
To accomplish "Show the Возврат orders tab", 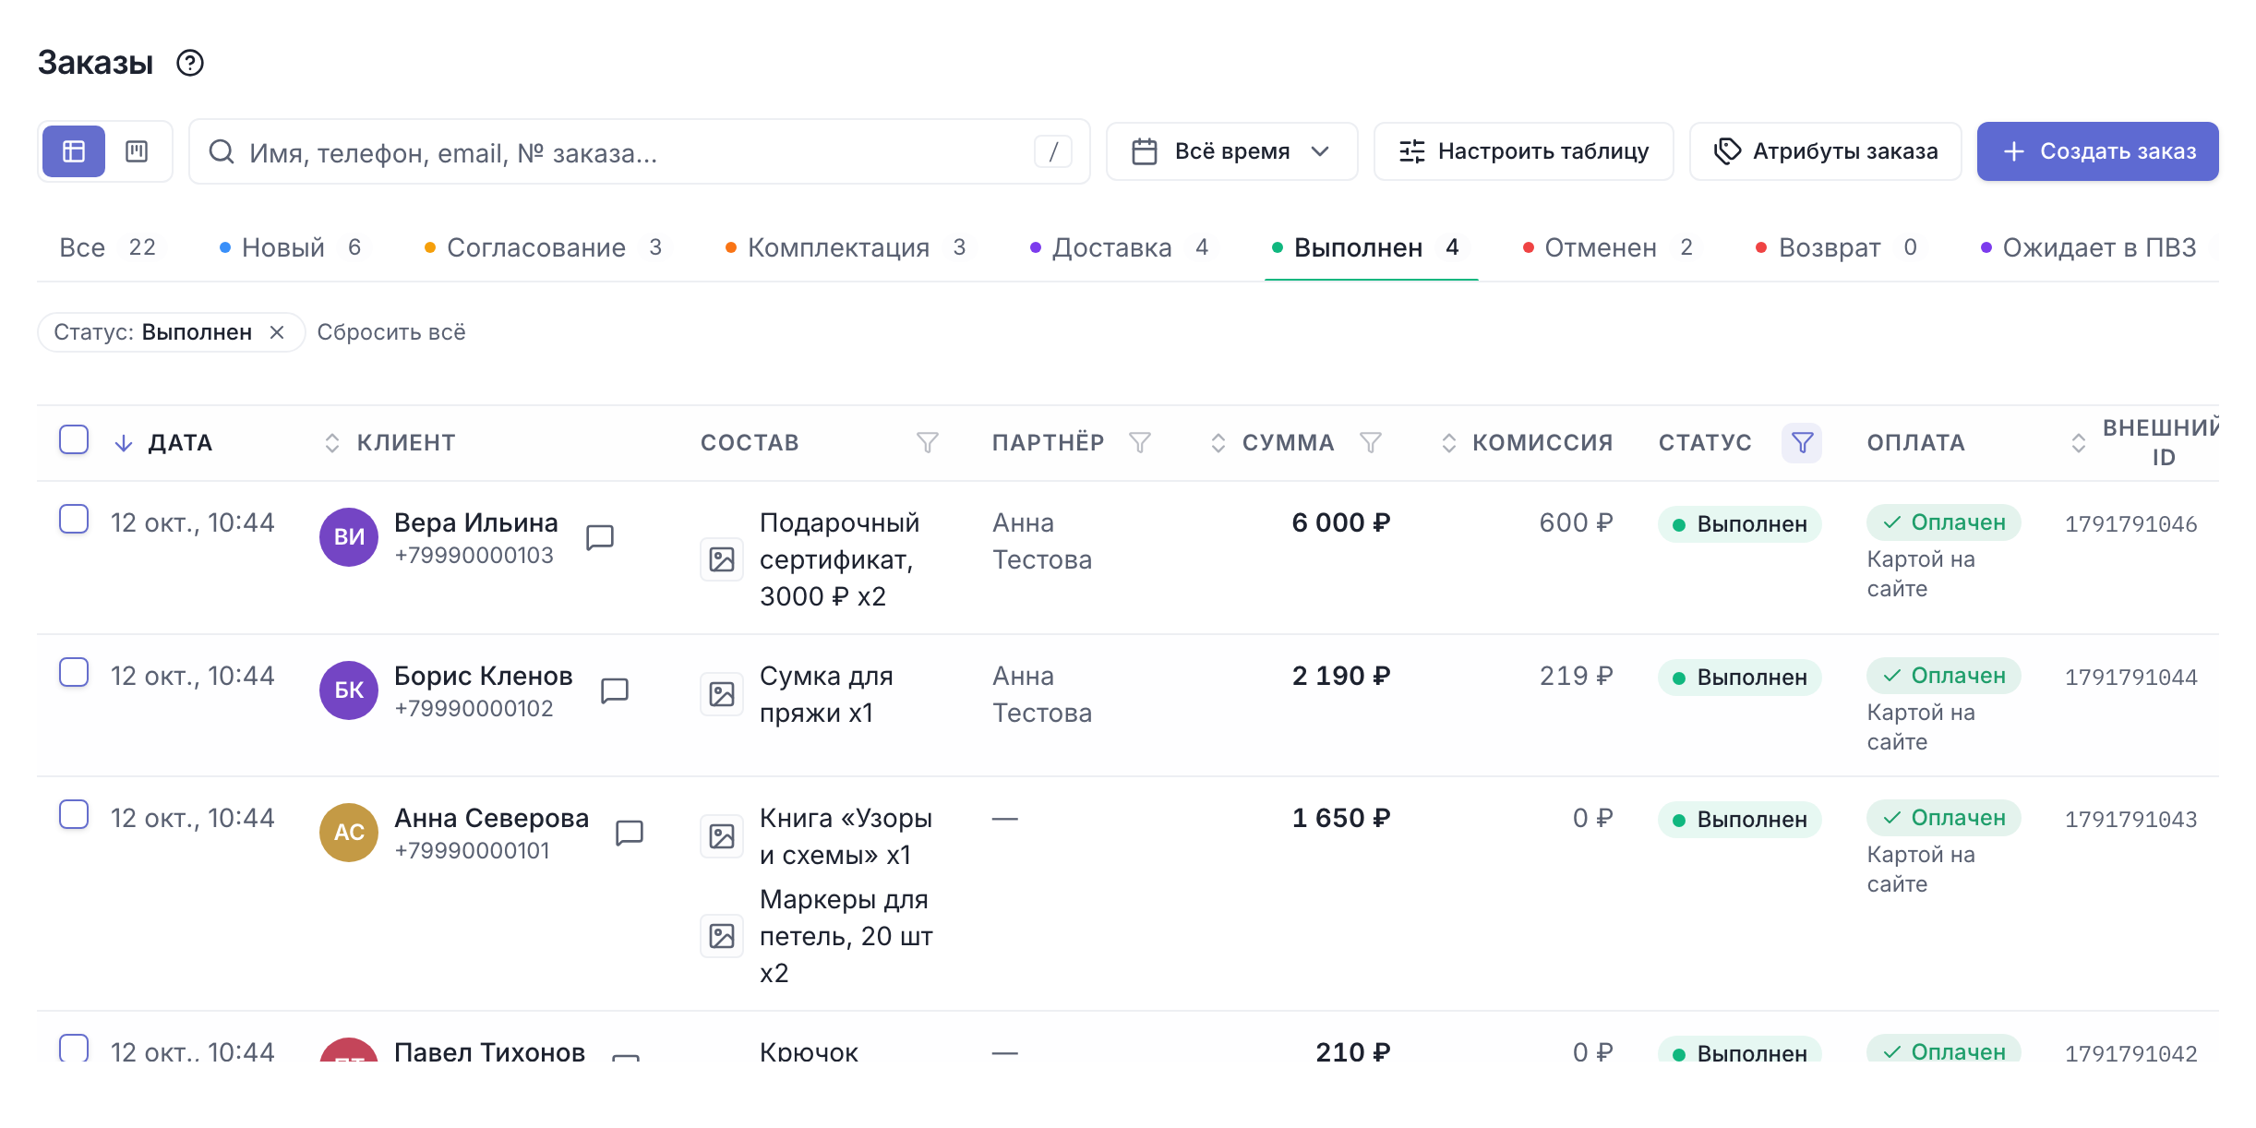I will pos(1838,247).
